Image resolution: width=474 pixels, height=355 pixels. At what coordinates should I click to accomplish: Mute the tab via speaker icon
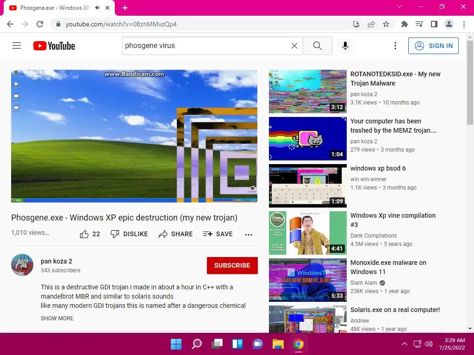click(97, 8)
